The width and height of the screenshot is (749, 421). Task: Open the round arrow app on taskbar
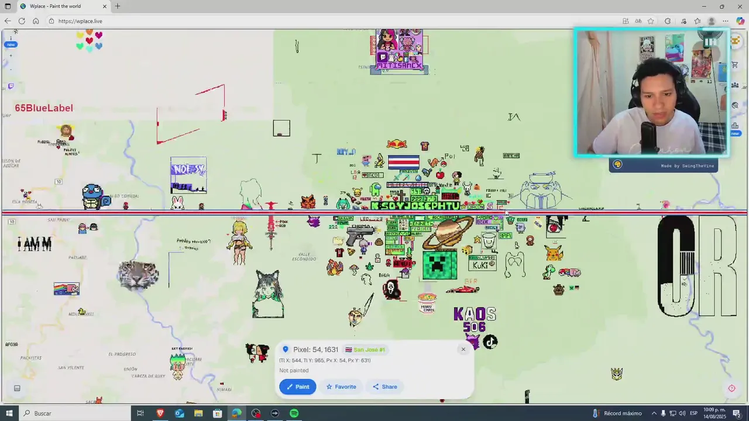[274, 413]
